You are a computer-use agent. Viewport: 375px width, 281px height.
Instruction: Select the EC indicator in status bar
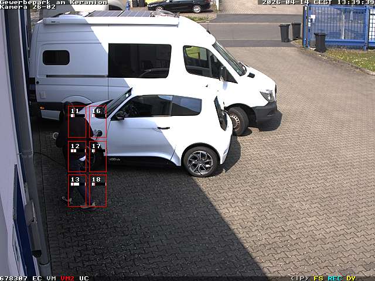(37, 278)
